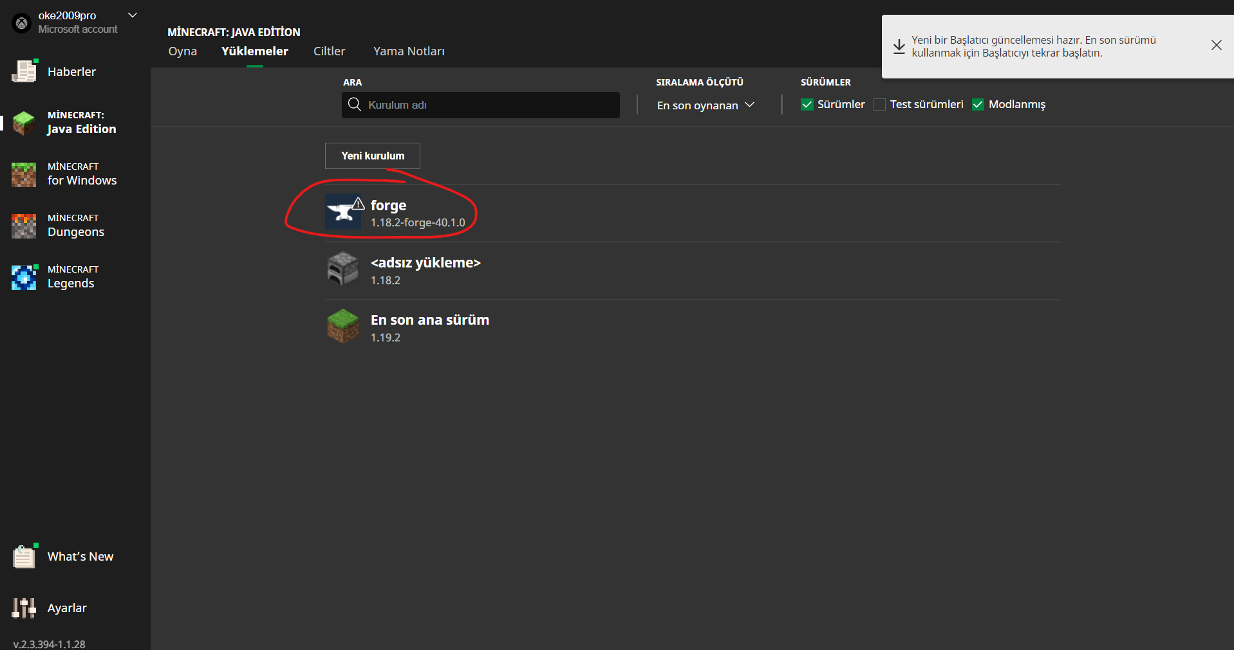This screenshot has height=650, width=1234.
Task: Toggle the Sürümler checkbox
Action: pyautogui.click(x=807, y=104)
